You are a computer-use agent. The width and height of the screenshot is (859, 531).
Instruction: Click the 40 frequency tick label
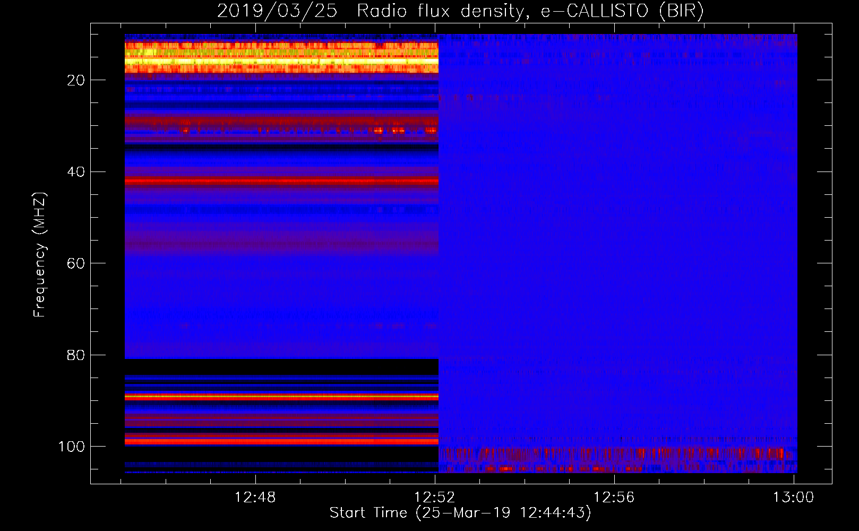pyautogui.click(x=76, y=172)
